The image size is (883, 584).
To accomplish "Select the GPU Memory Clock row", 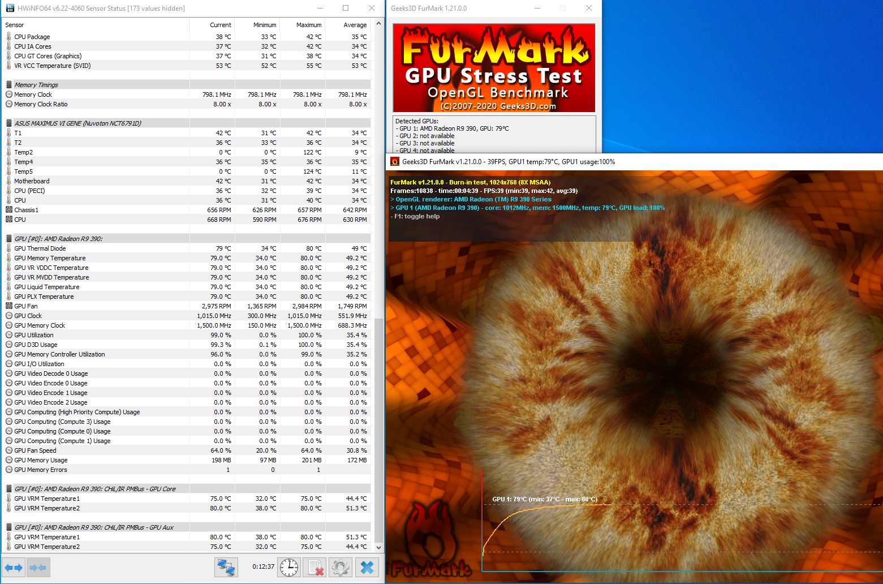I will click(187, 325).
